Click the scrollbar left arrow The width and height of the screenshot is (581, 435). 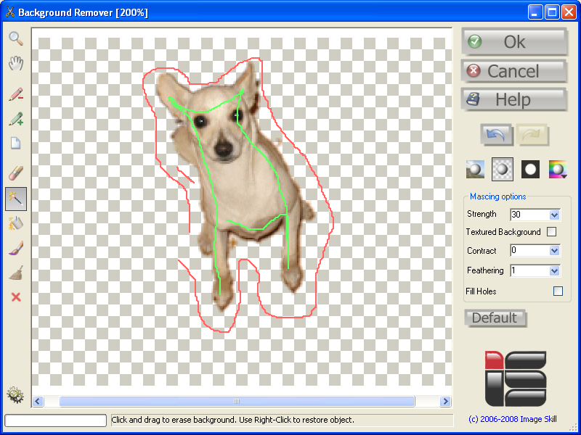pyautogui.click(x=38, y=402)
